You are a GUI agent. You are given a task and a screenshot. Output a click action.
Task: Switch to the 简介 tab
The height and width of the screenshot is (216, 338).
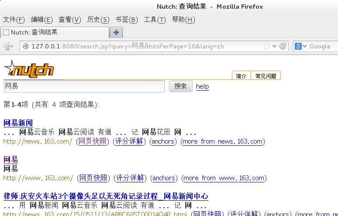(x=241, y=76)
